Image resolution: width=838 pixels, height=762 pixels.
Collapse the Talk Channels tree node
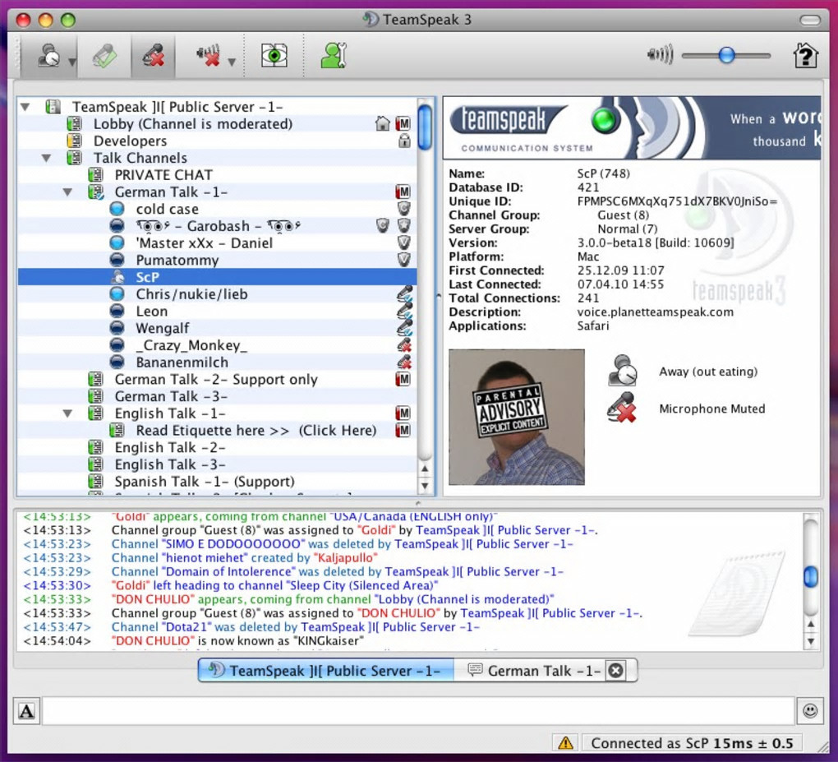coord(47,158)
